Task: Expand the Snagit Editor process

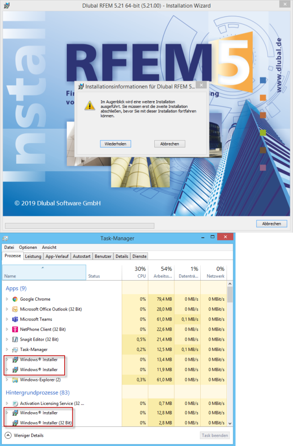Action: [x=7, y=339]
